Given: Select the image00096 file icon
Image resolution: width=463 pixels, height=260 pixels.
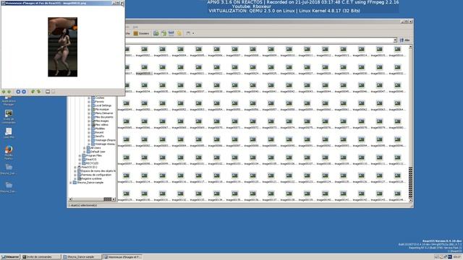Looking at the screenshot, I should pos(397,139).
